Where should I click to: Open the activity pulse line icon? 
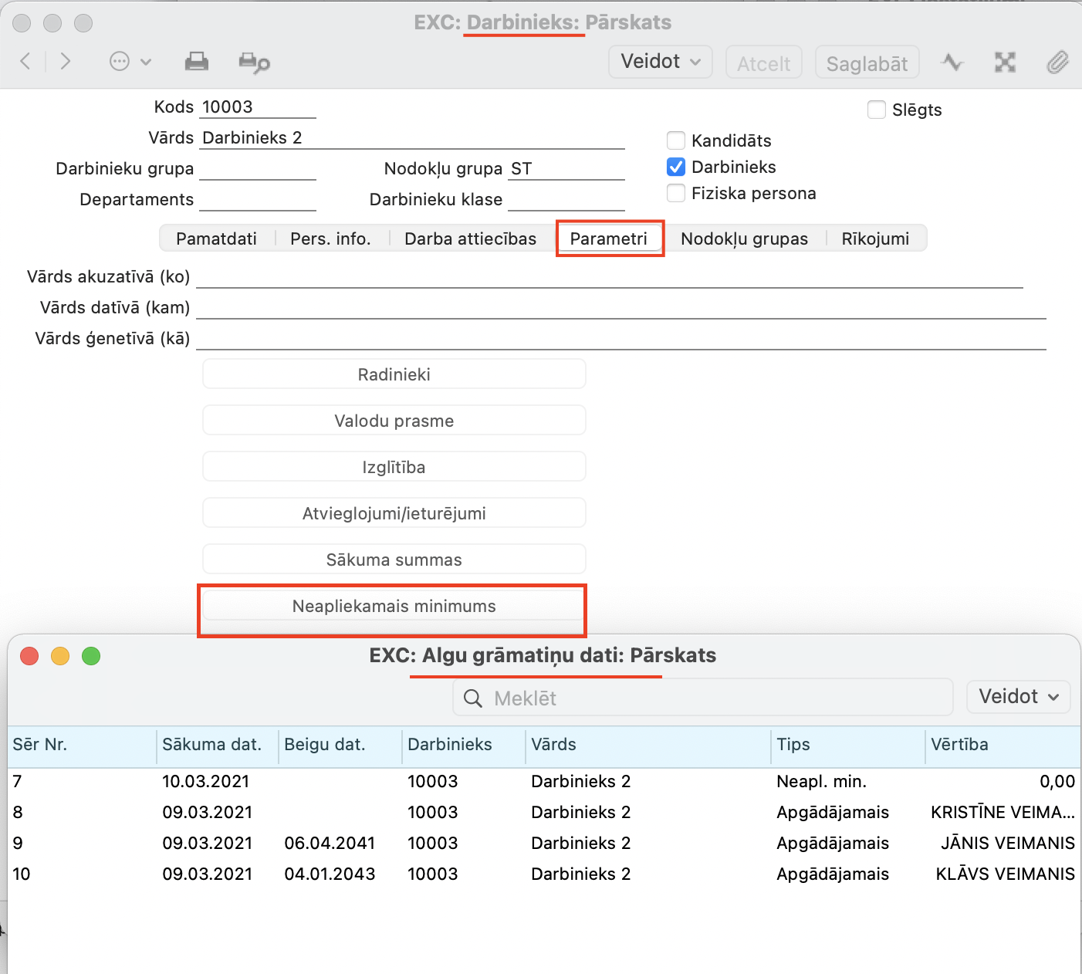tap(952, 63)
